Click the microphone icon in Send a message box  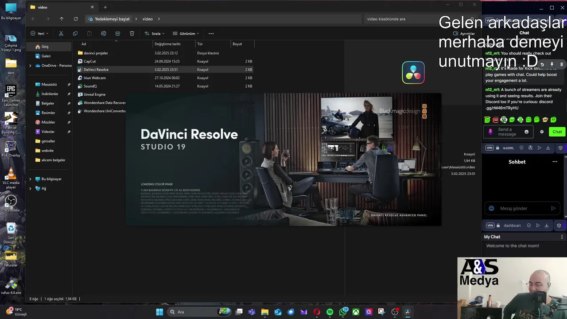490,132
